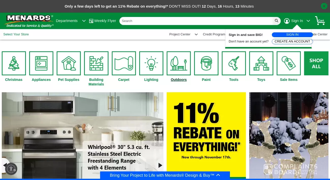Open the Pet Supplies doghouse icon
330x180 pixels.
[69, 63]
